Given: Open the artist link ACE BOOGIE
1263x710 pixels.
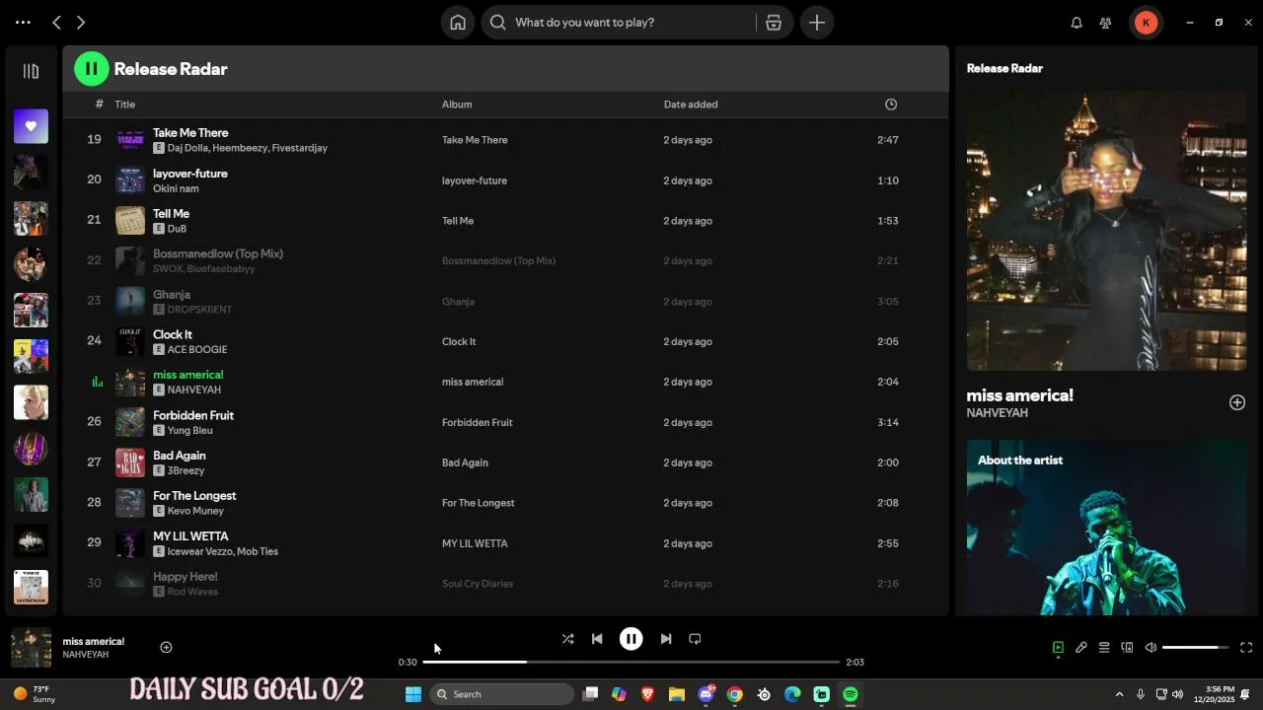Looking at the screenshot, I should (x=197, y=350).
